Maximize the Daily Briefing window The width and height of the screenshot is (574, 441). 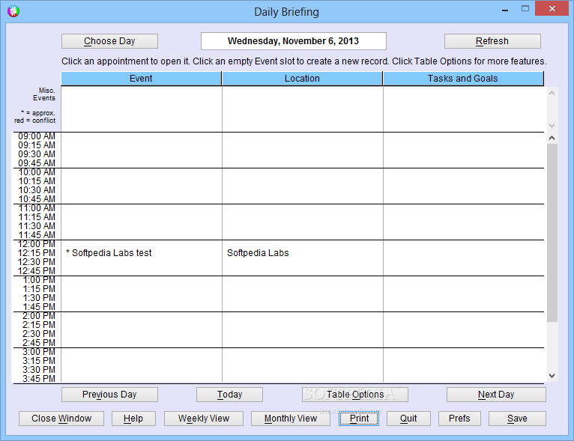(525, 9)
